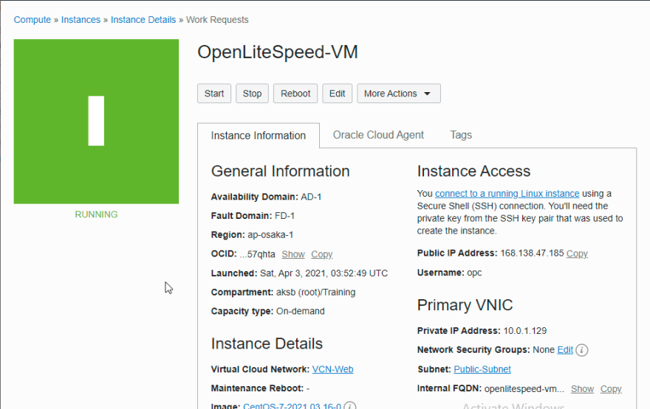650x409 pixels.
Task: Click the Work Requests breadcrumb text
Action: pos(217,20)
